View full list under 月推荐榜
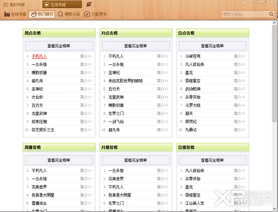This screenshot has height=212, width=278. [x=136, y=160]
